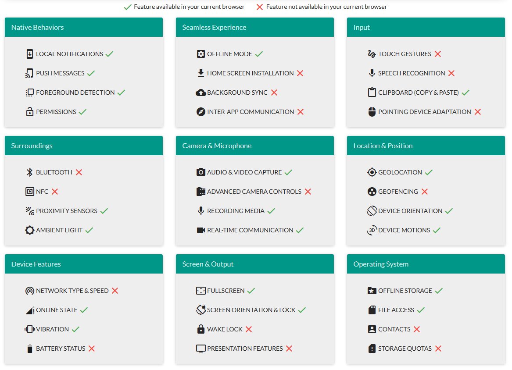Image resolution: width=512 pixels, height=370 pixels.
Task: Open the DEVICE ORIENTATION link
Action: pos(410,211)
